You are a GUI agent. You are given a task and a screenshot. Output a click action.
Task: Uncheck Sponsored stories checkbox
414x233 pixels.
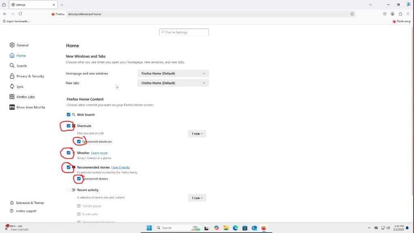[x=79, y=178]
